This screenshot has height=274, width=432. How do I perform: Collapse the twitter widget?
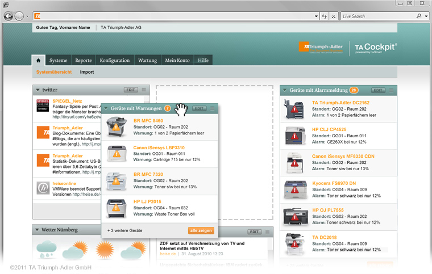38,90
